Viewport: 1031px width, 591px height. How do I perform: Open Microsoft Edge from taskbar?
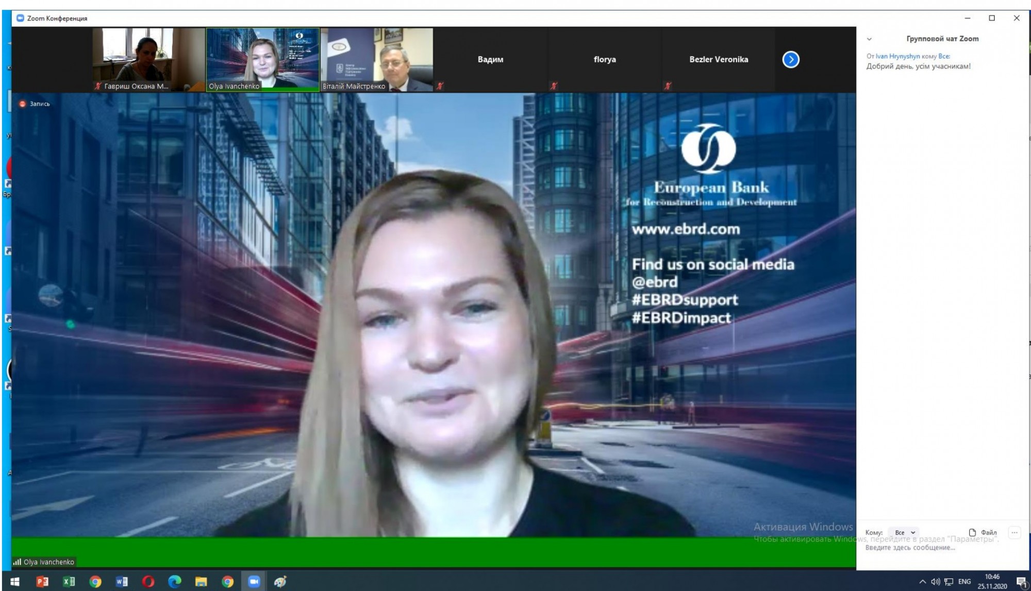point(175,582)
